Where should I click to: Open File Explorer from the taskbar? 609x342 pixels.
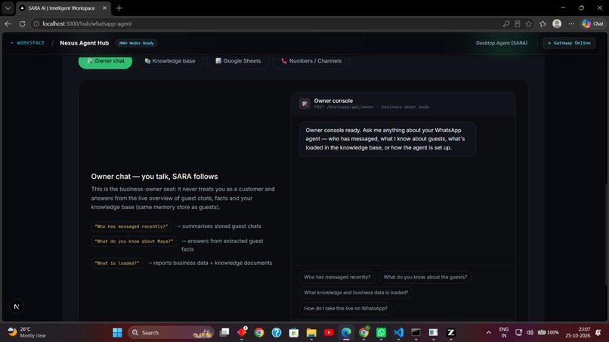(311, 333)
